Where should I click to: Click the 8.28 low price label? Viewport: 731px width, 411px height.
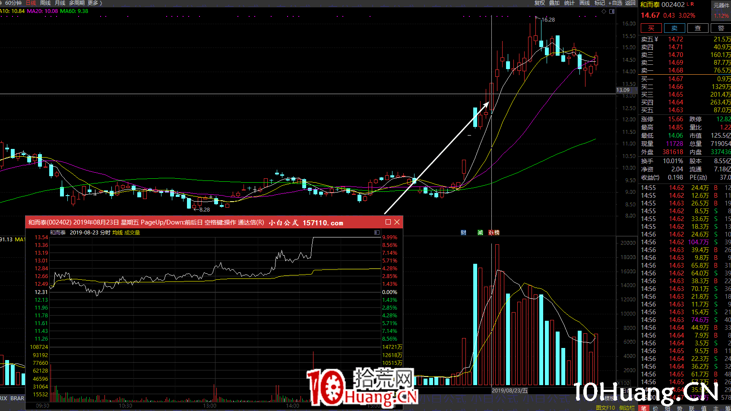pos(205,210)
